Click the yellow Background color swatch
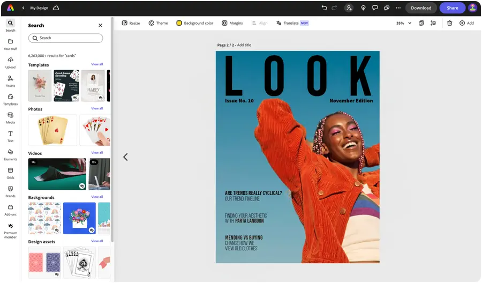 179,23
